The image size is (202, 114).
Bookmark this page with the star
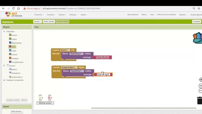click(199, 9)
